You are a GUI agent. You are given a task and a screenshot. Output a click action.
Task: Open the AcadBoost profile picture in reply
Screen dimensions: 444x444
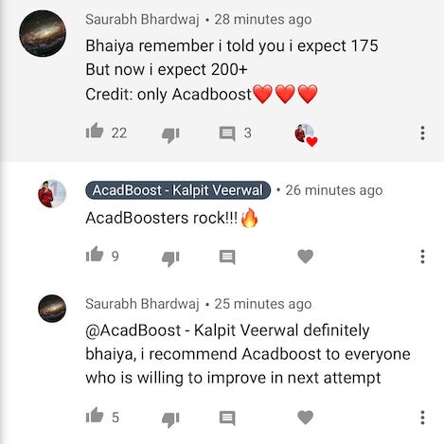[52, 194]
